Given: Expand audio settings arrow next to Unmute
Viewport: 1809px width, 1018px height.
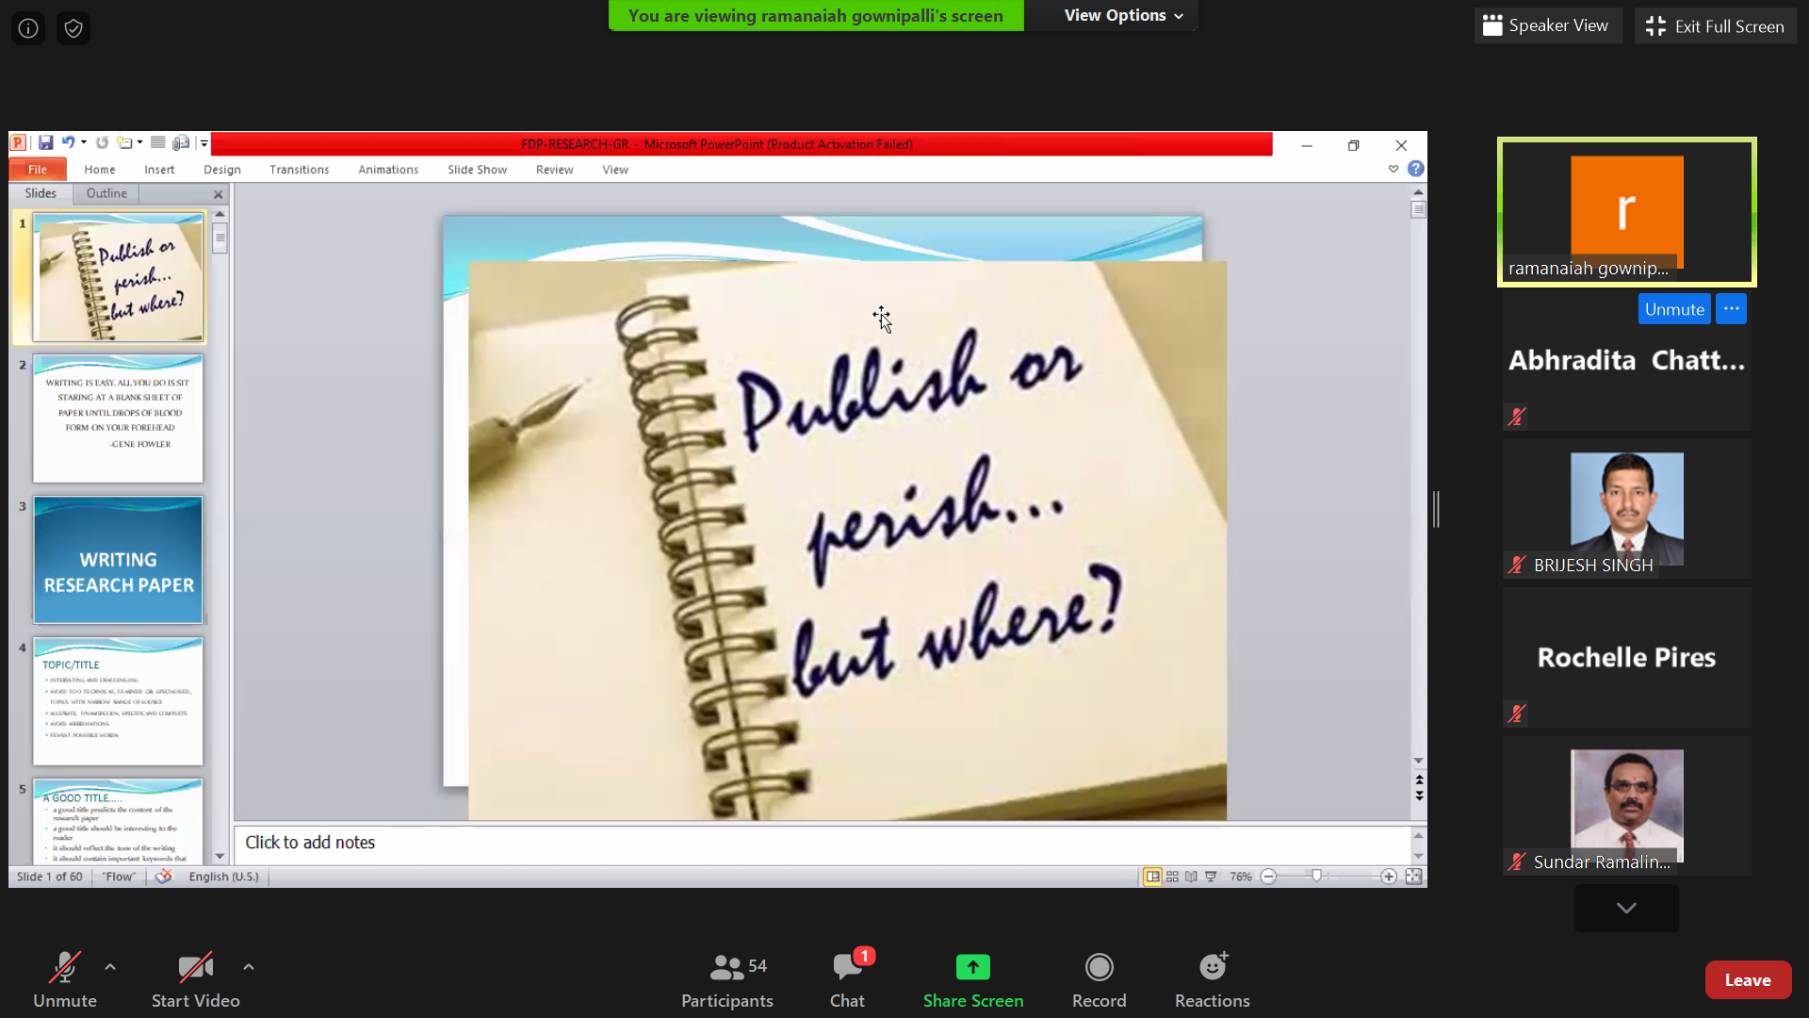Looking at the screenshot, I should (110, 967).
